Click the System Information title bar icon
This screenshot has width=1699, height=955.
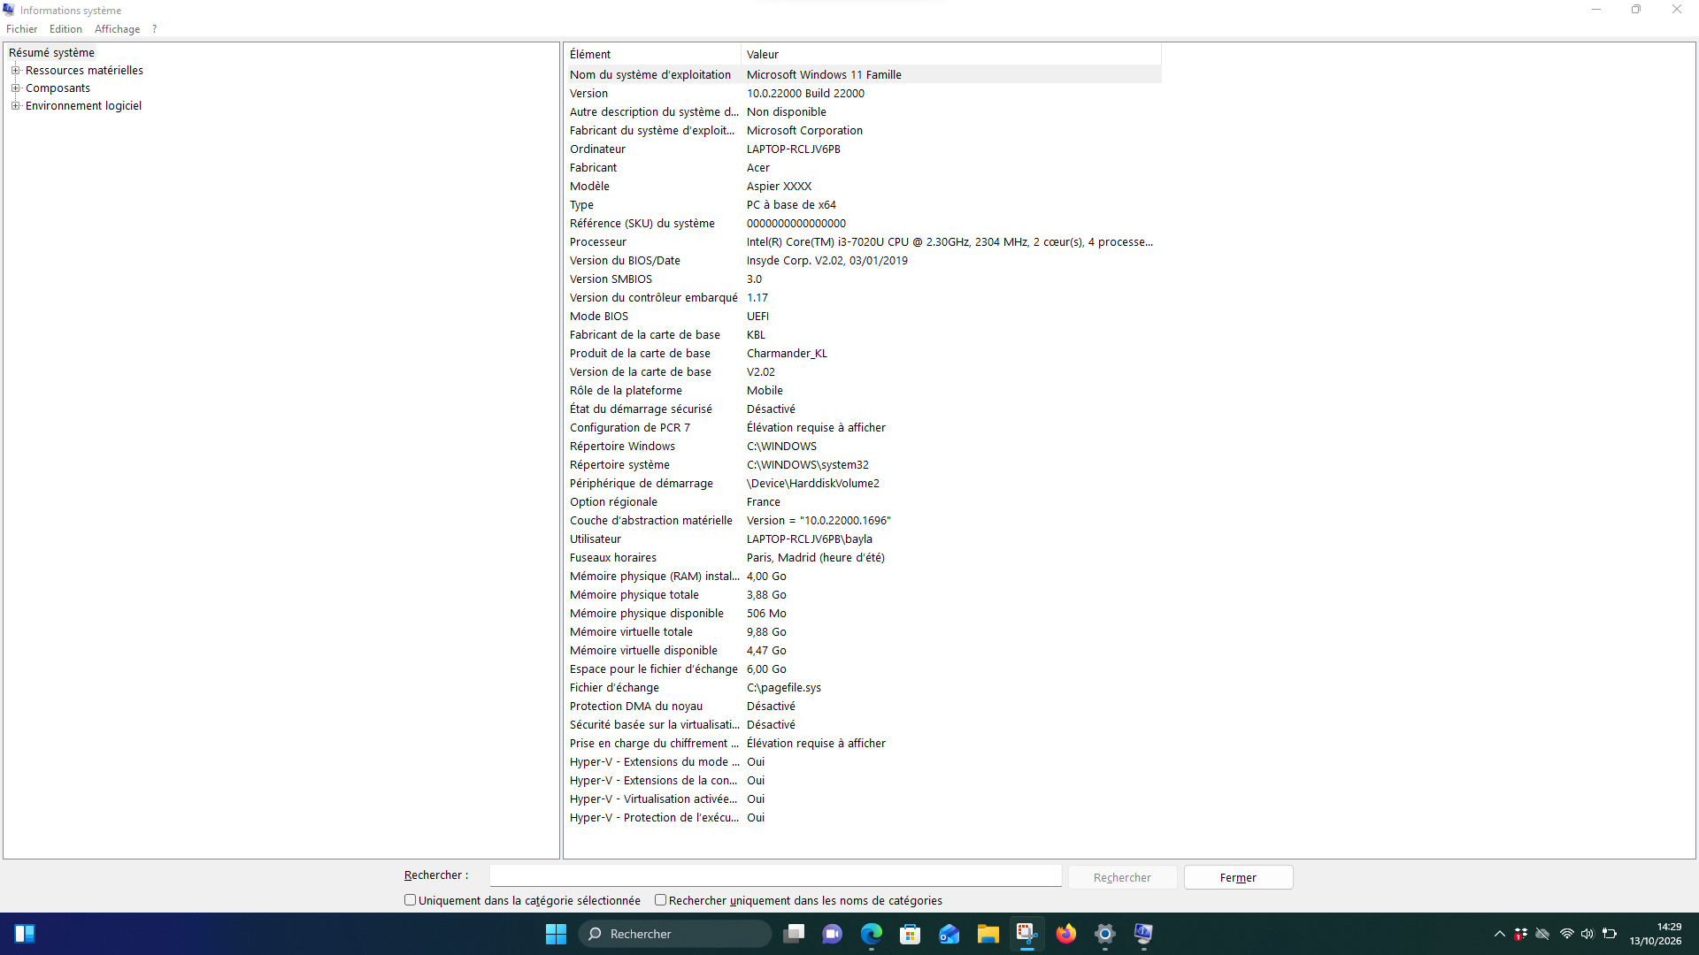9,10
